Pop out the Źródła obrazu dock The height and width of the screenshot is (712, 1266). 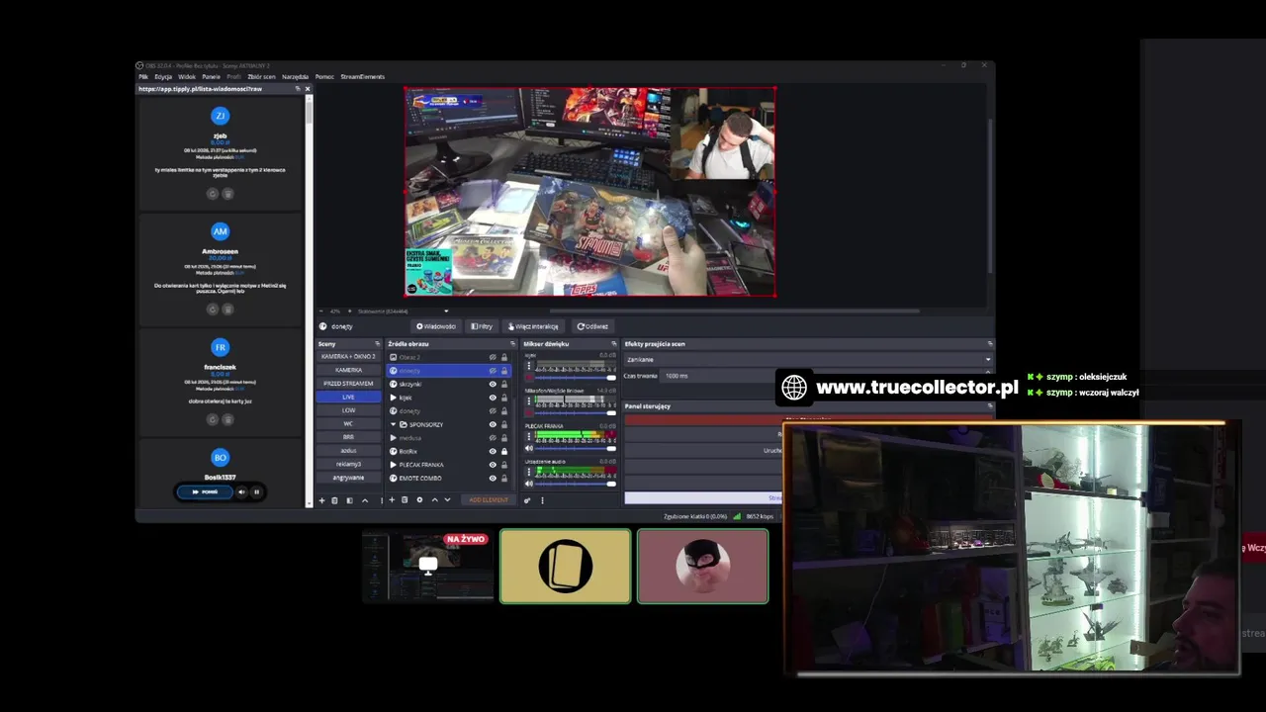tap(512, 343)
